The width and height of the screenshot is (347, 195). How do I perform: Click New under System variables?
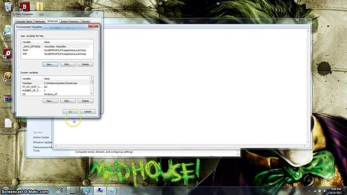pos(50,101)
